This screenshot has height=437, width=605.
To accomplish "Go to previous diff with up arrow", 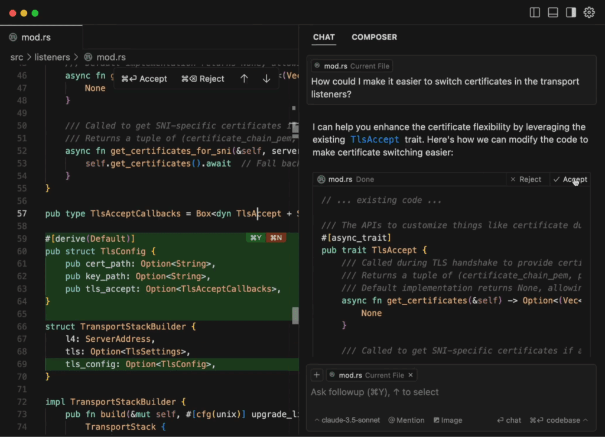I will [x=244, y=79].
